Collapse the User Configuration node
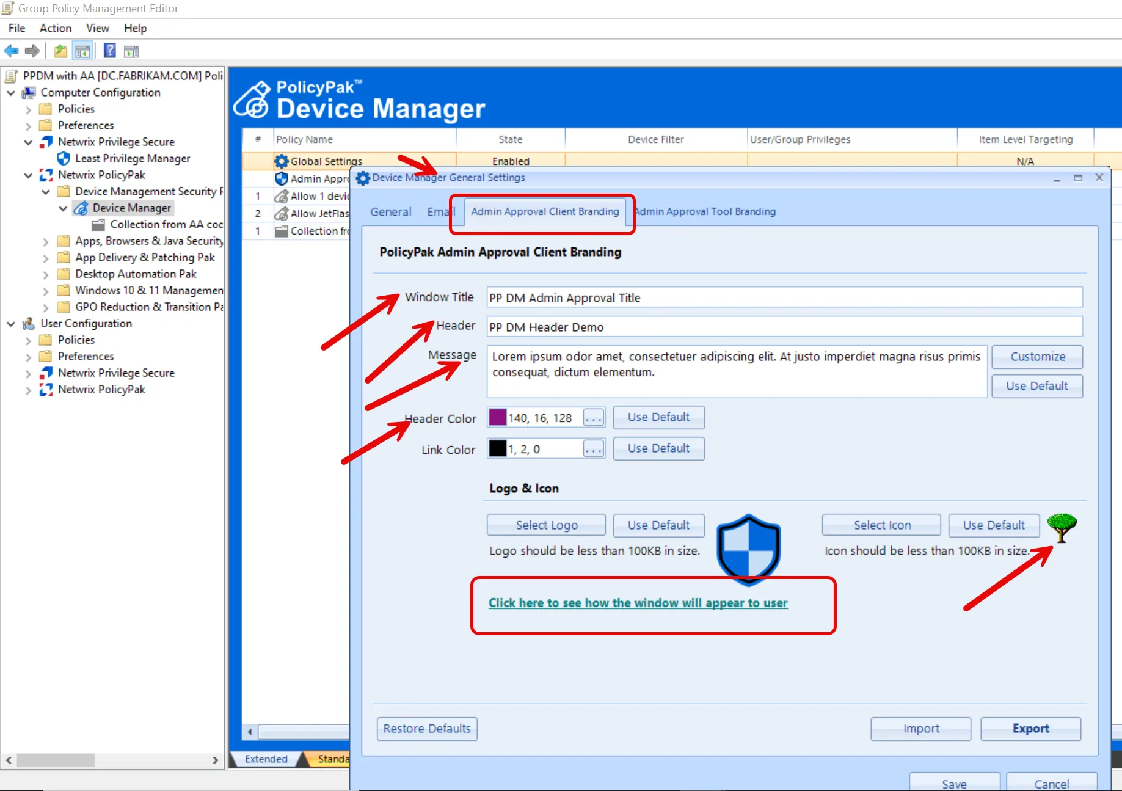 (11, 324)
